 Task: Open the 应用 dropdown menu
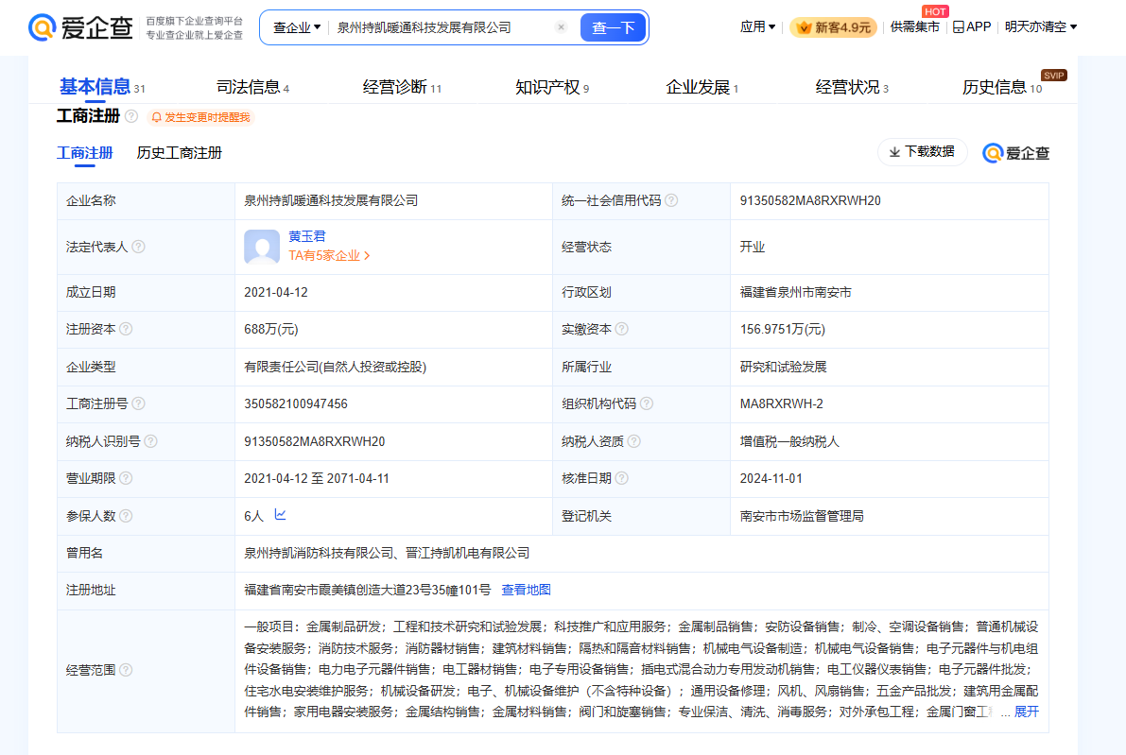[757, 27]
